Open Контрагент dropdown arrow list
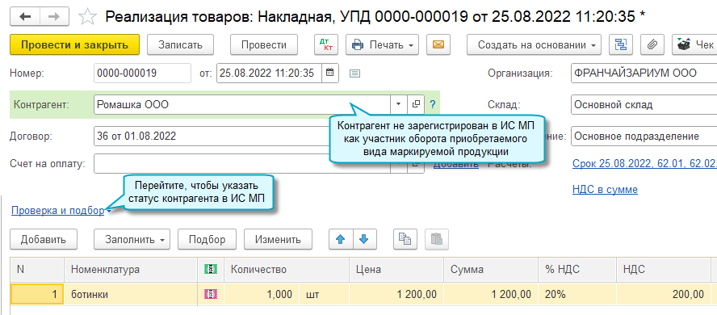717x315 pixels. (398, 104)
